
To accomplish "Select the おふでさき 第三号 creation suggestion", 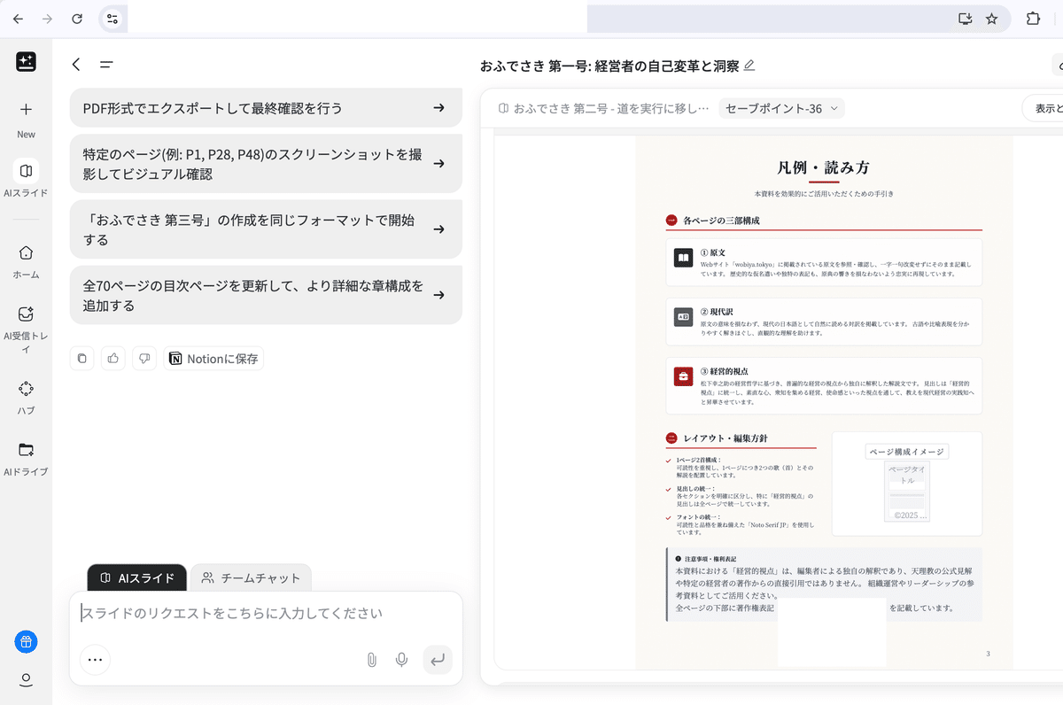I will tap(266, 229).
